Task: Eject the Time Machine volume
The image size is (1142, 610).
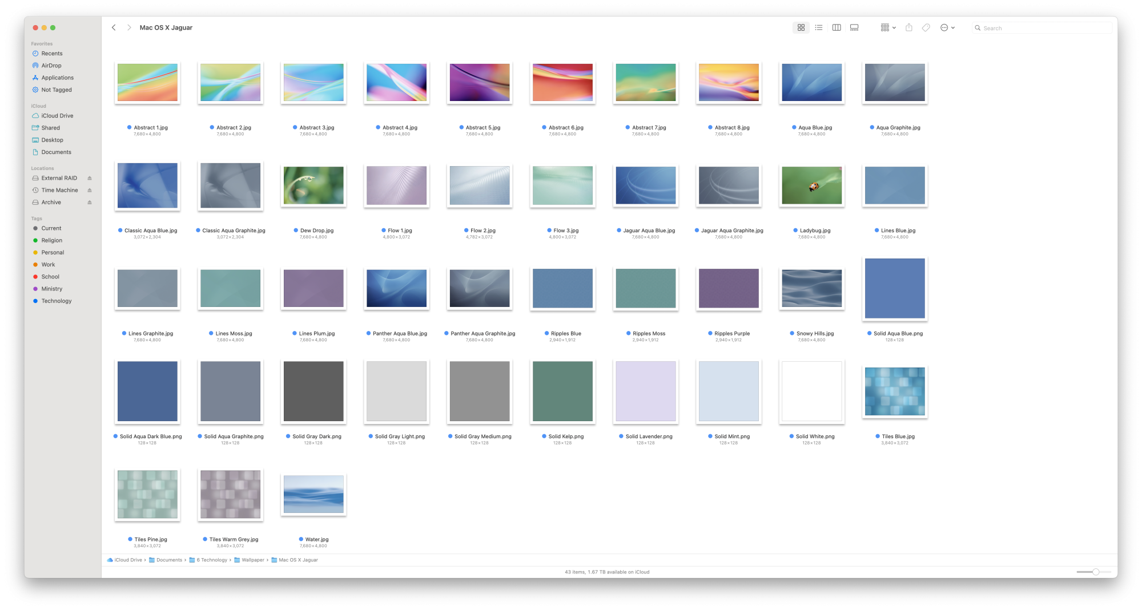Action: coord(90,190)
